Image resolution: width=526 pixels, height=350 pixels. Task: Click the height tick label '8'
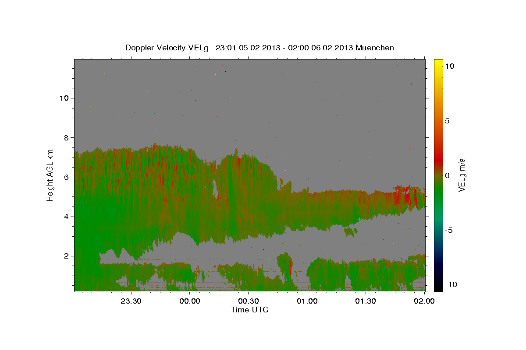point(66,137)
